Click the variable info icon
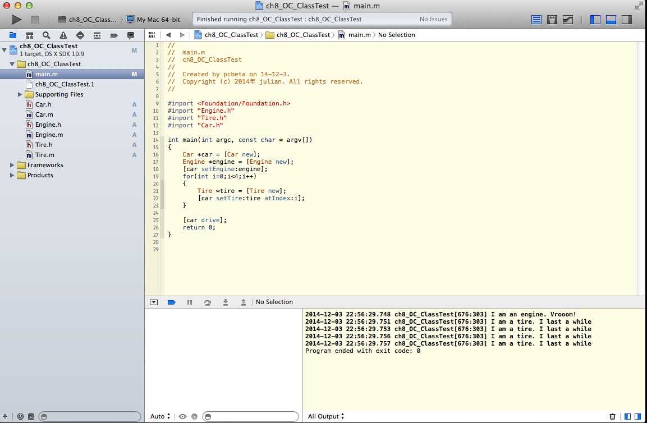This screenshot has height=423, width=647. tap(194, 416)
